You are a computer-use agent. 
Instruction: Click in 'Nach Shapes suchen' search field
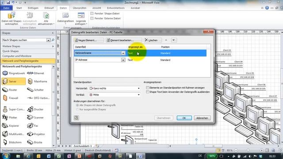(24, 40)
